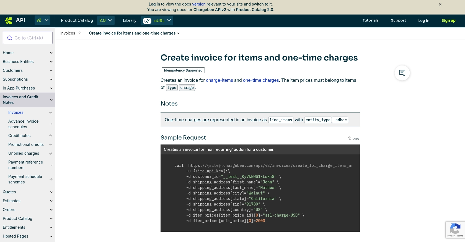This screenshot has height=242, width=465.
Task: Expand the Subscriptions sidebar section
Action: click(51, 79)
